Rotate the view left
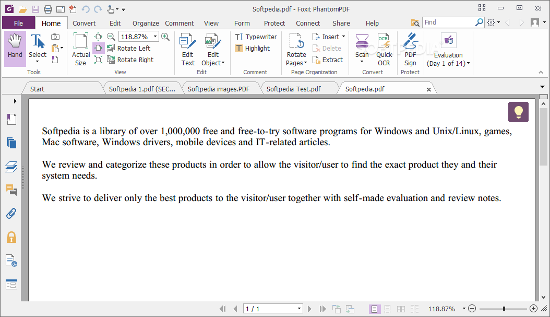550x317 pixels. [x=129, y=48]
